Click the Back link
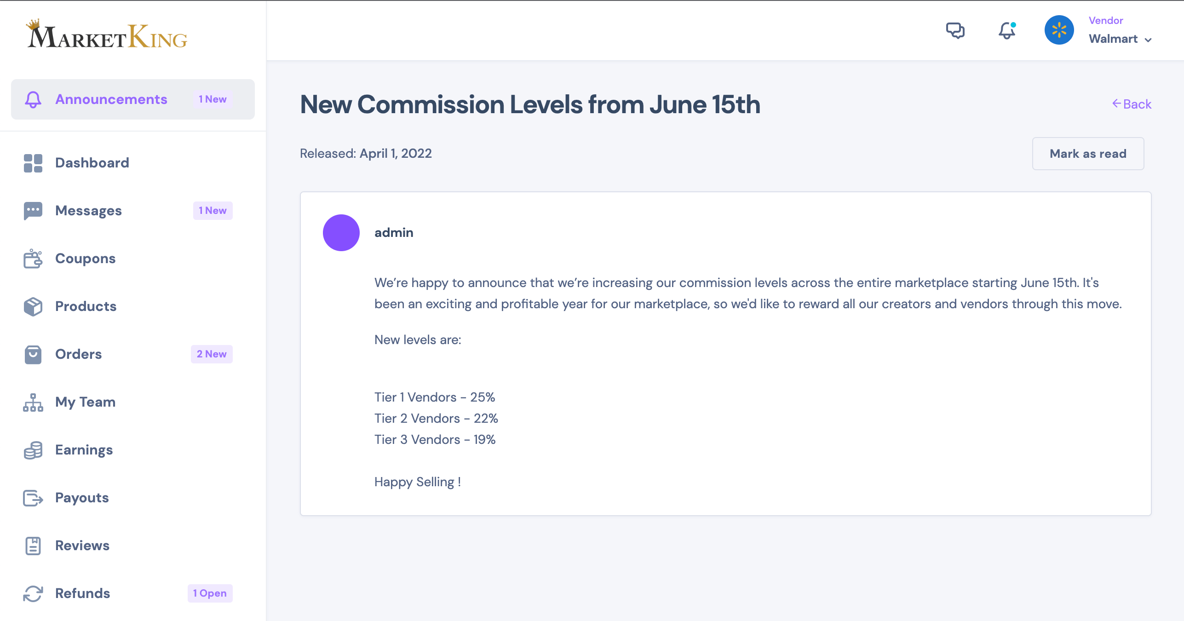The image size is (1184, 621). click(x=1132, y=104)
